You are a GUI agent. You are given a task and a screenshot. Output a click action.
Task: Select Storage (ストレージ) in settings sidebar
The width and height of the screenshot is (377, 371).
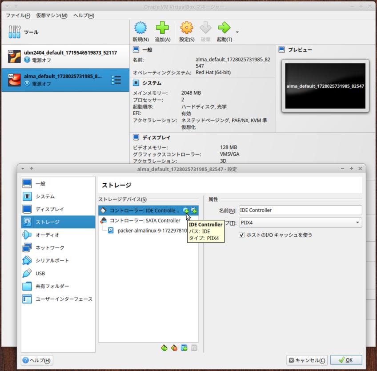tap(58, 222)
